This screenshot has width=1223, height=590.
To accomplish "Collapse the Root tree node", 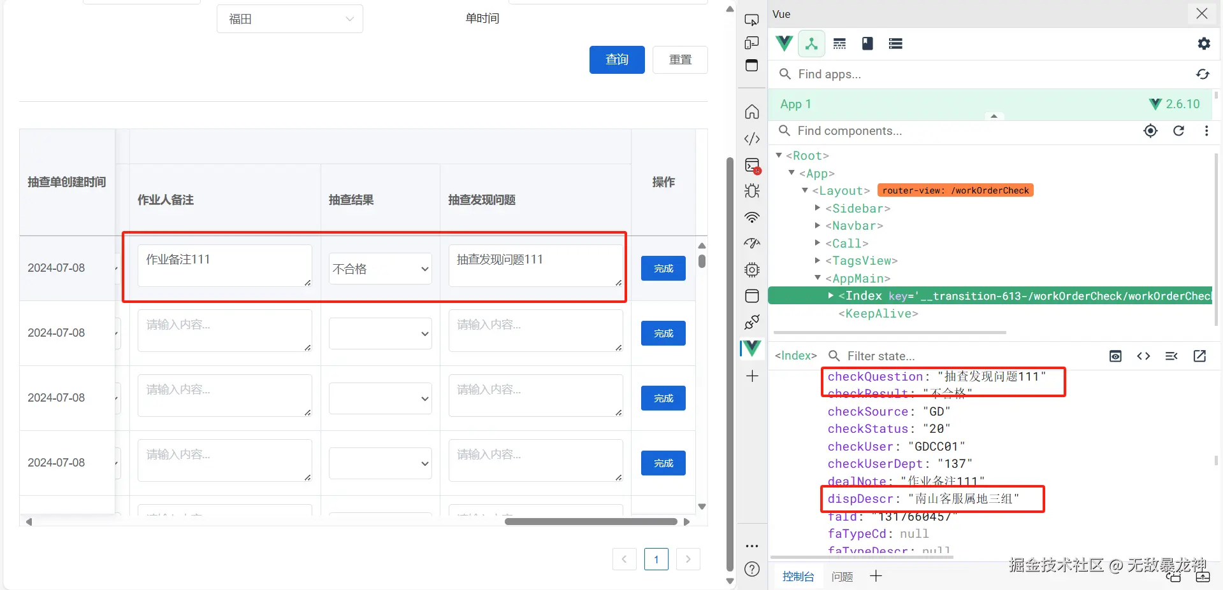I will click(x=779, y=155).
